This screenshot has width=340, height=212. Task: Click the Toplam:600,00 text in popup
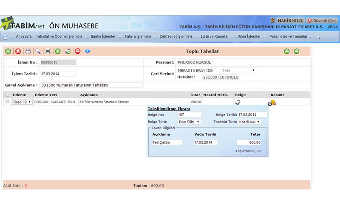(248, 151)
